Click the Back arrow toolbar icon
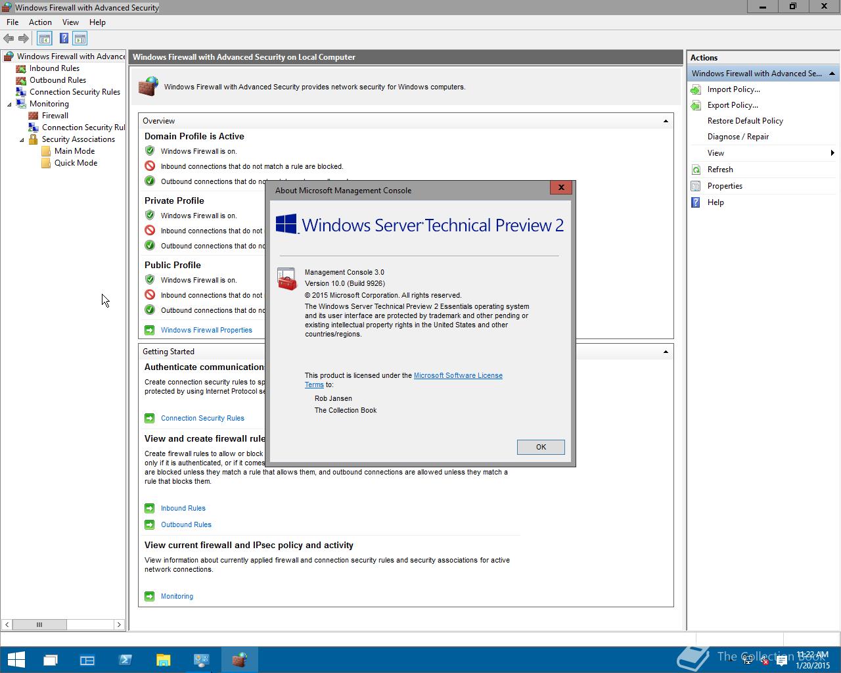 click(x=9, y=39)
